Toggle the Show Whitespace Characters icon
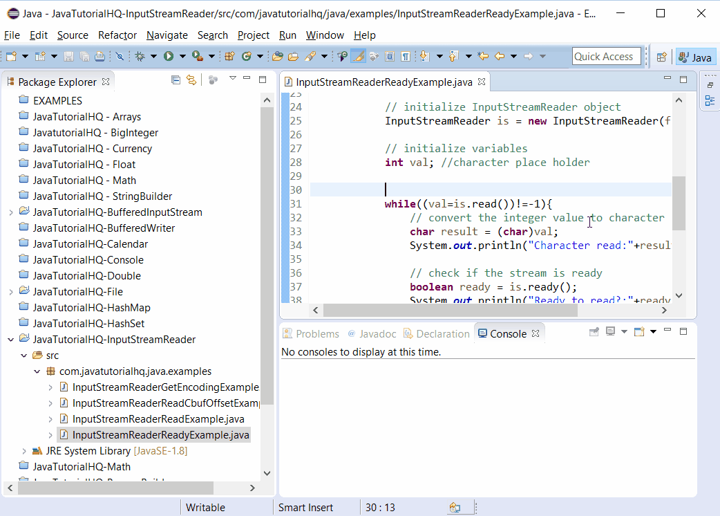The width and height of the screenshot is (720, 516). 406,56
